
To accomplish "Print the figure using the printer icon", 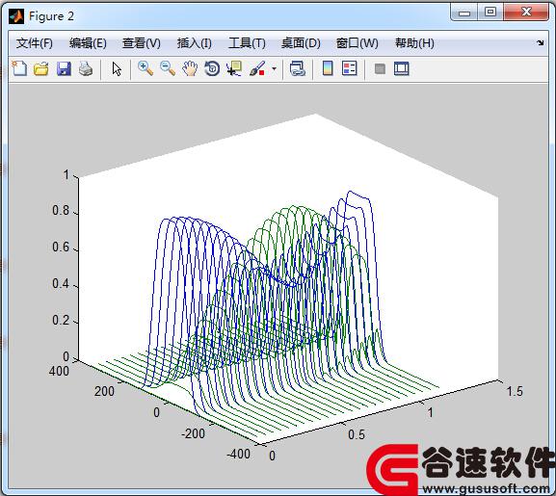I will 86,68.
